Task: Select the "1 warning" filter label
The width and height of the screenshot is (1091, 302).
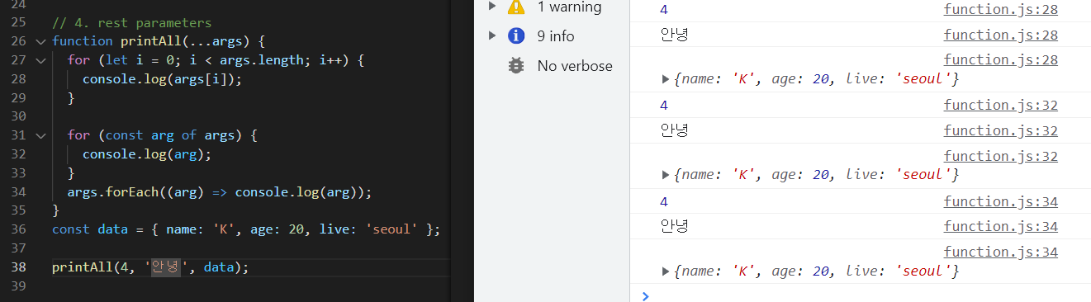Action: [569, 7]
